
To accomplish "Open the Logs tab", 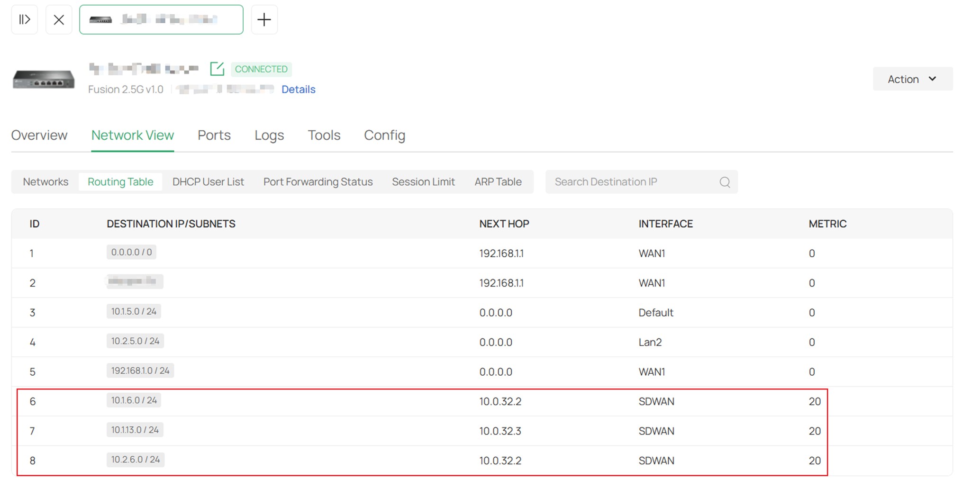I will point(269,136).
